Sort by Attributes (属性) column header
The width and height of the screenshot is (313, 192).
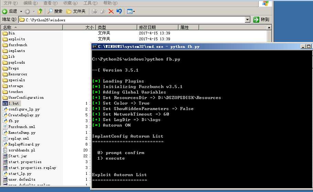(188, 28)
